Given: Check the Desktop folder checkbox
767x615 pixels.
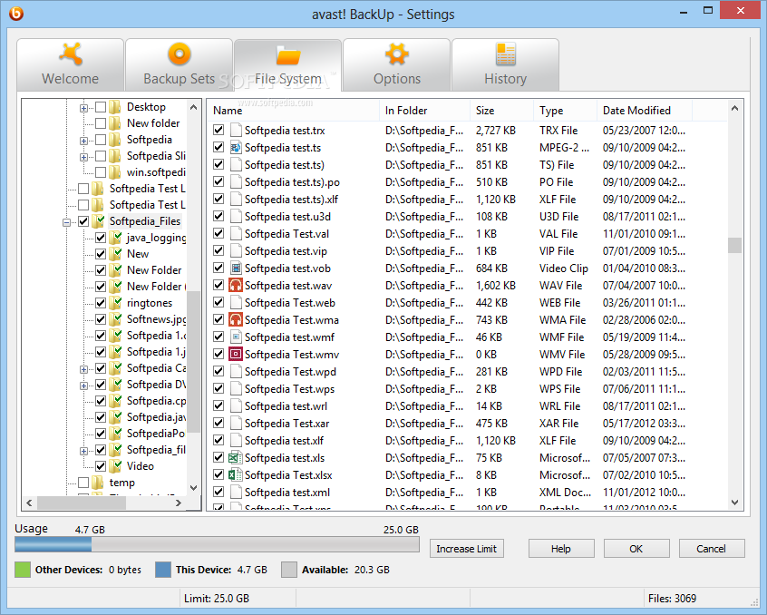Looking at the screenshot, I should (x=101, y=107).
